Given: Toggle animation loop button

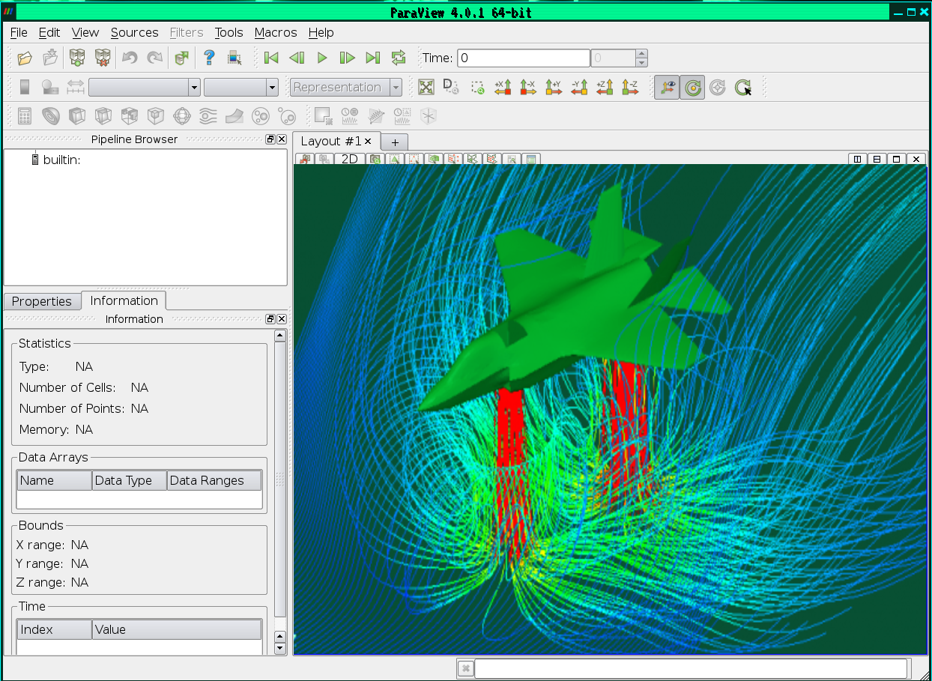Looking at the screenshot, I should [398, 58].
